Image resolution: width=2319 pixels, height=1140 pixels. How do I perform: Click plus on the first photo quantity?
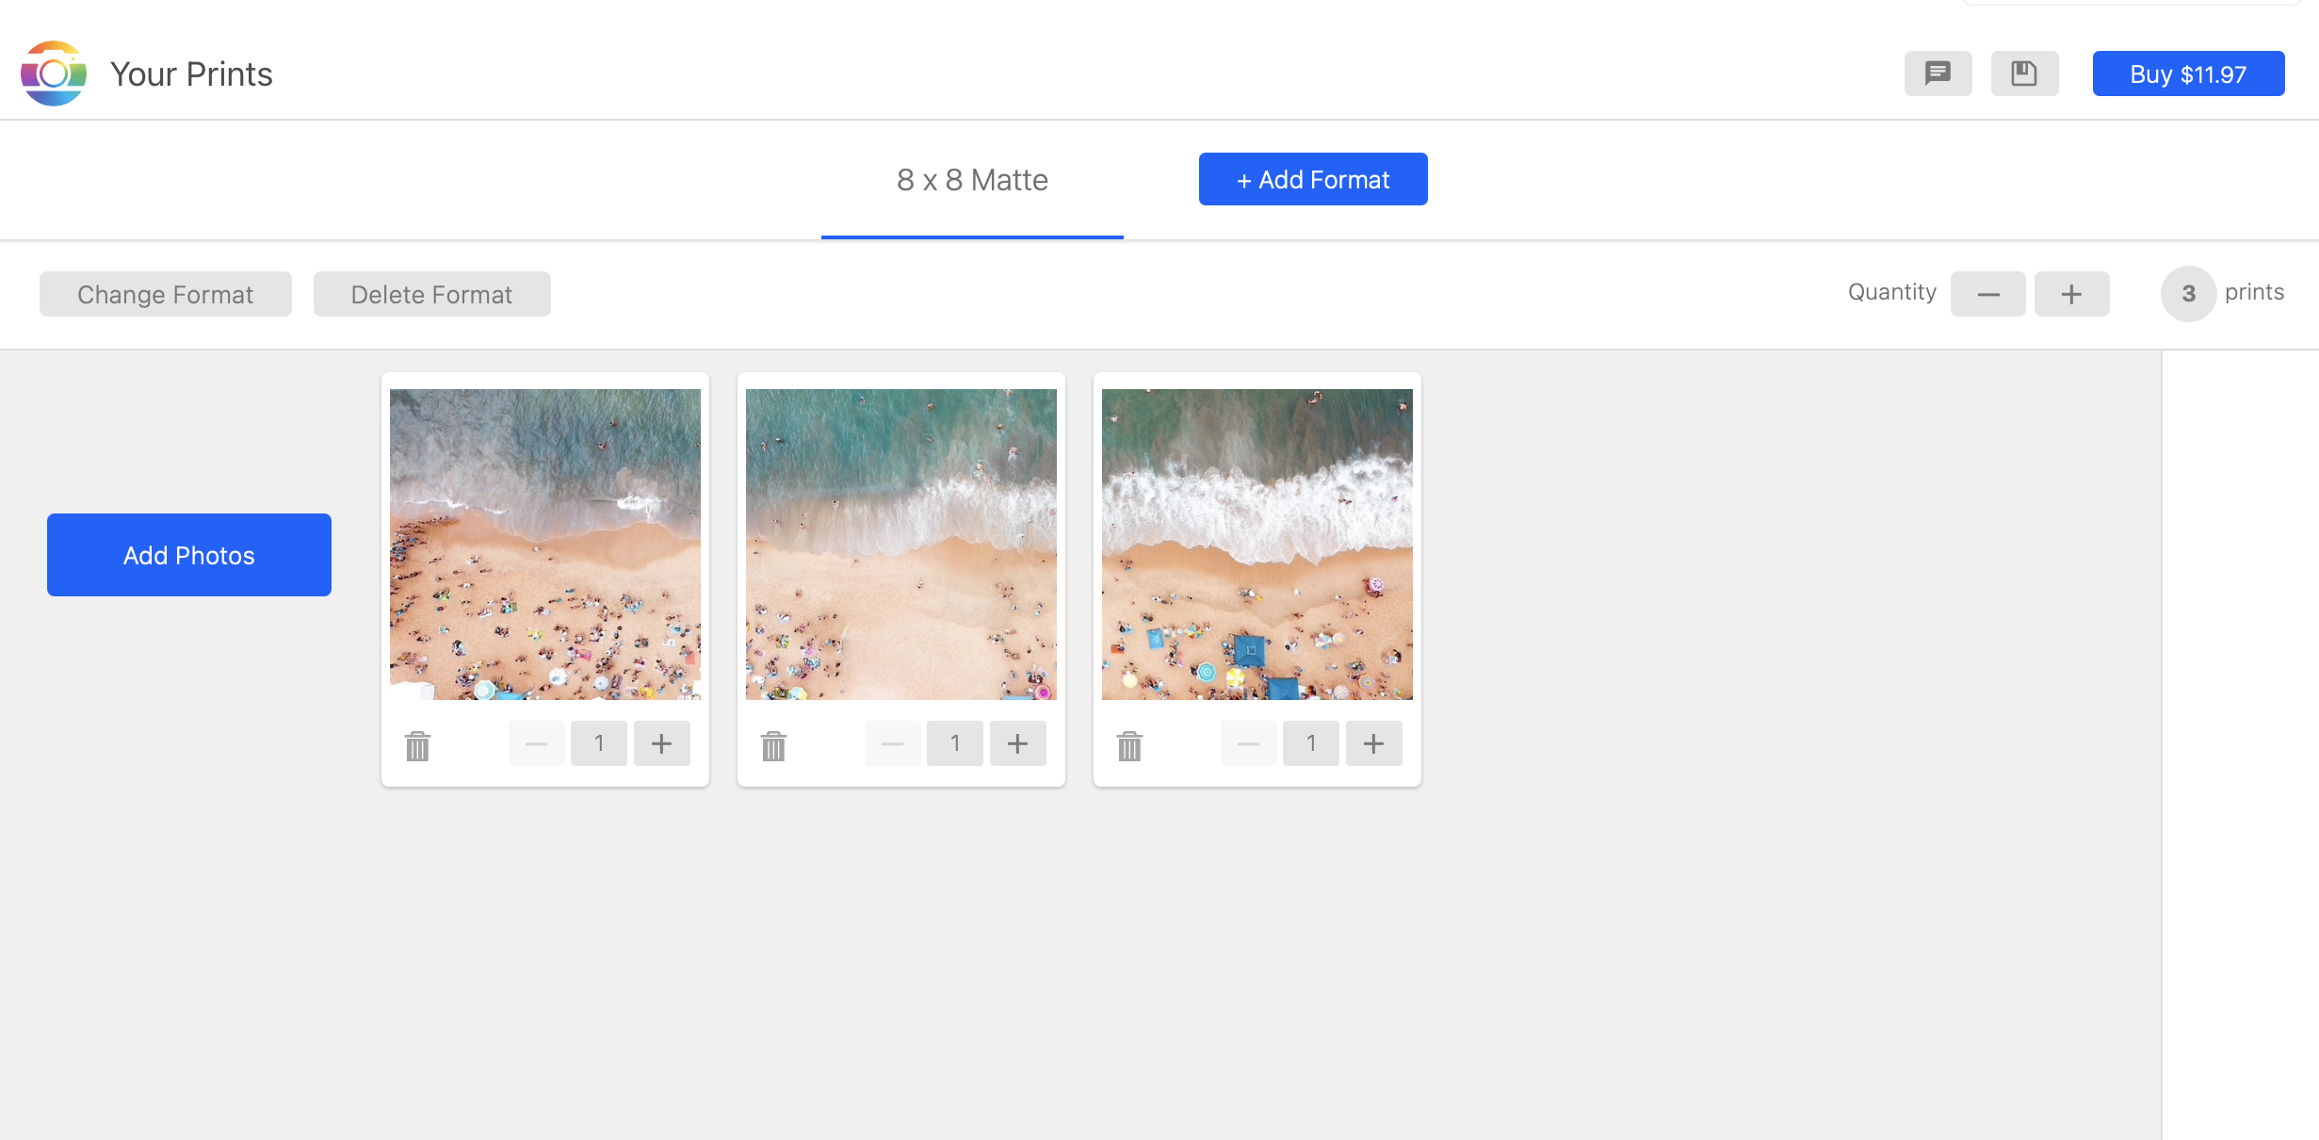click(662, 743)
